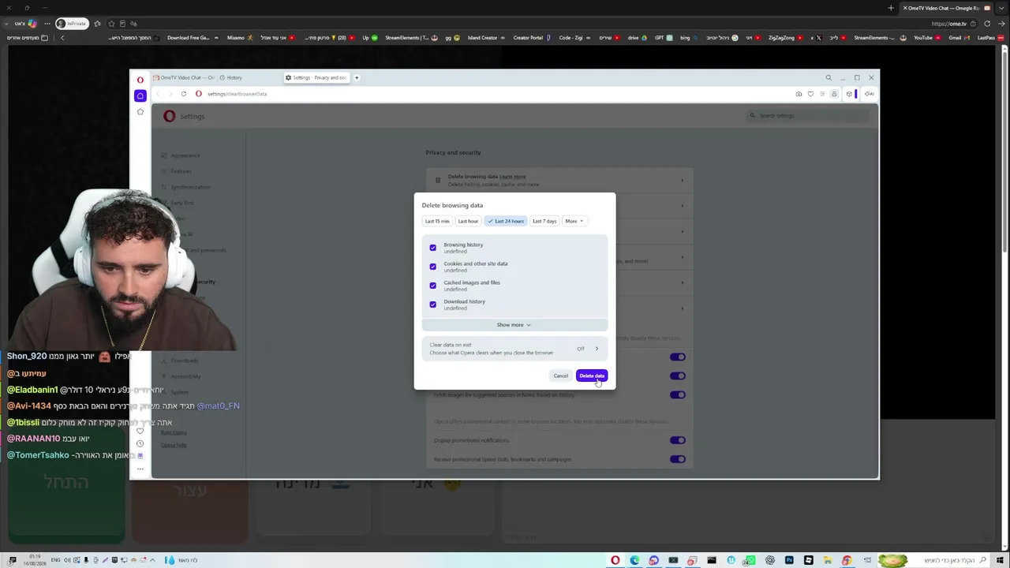Screen dimensions: 1010x568
Task: Open Microsoft Edge from the taskbar
Action: [x=634, y=560]
